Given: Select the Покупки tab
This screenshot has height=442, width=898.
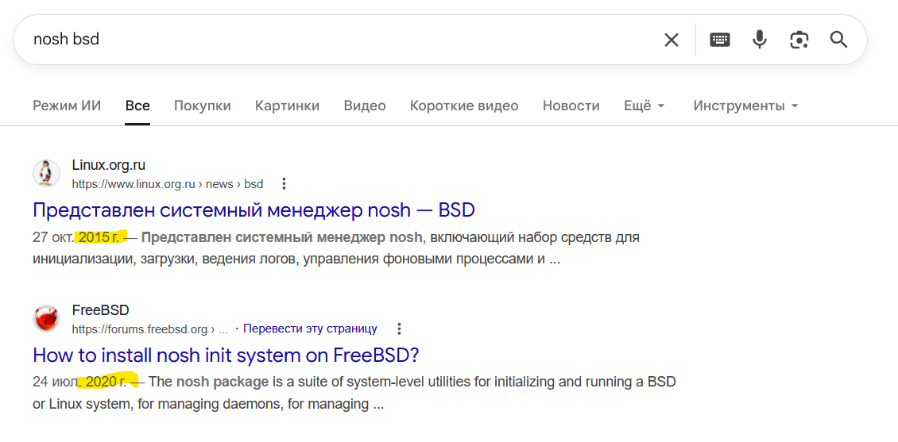Looking at the screenshot, I should pos(202,106).
